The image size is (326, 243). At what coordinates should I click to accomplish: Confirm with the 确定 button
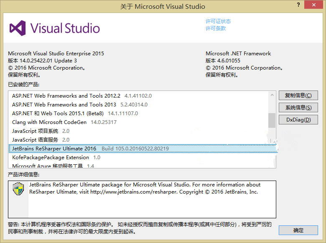point(298,230)
